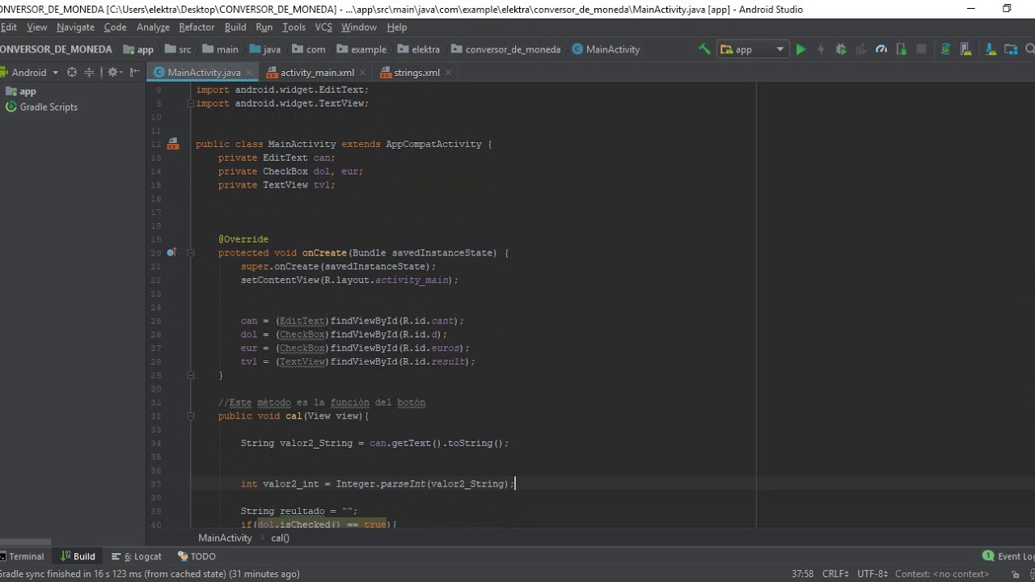Click the Stop square icon

tap(921, 49)
